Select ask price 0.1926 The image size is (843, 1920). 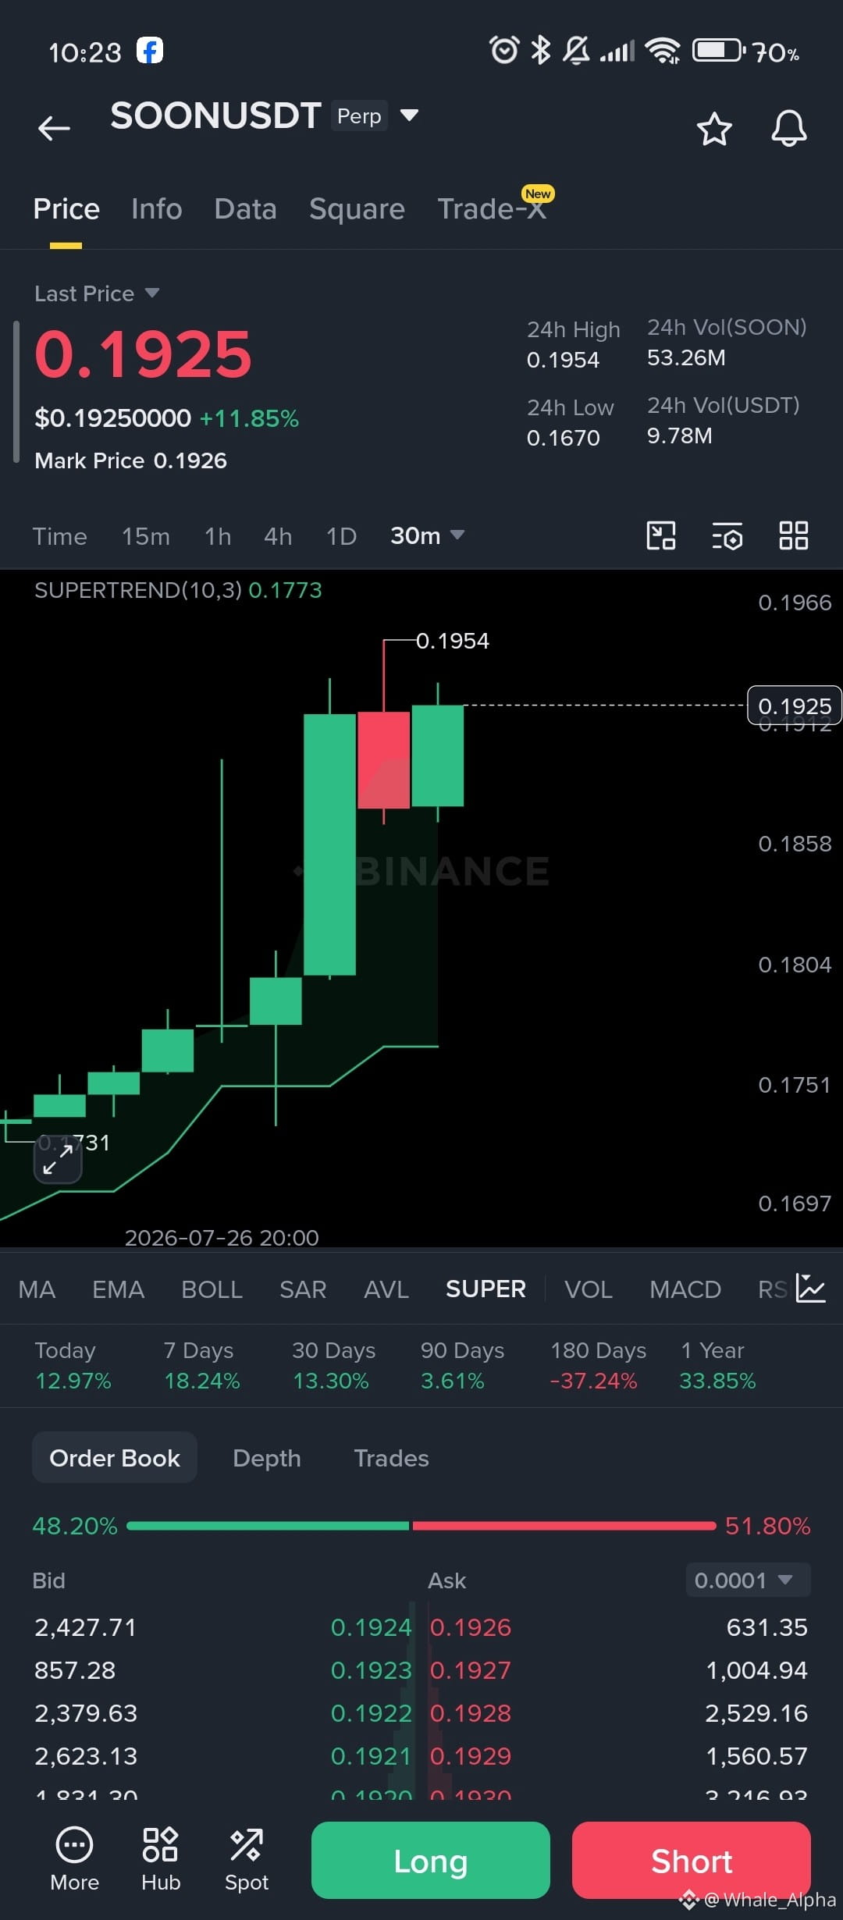coord(471,1627)
